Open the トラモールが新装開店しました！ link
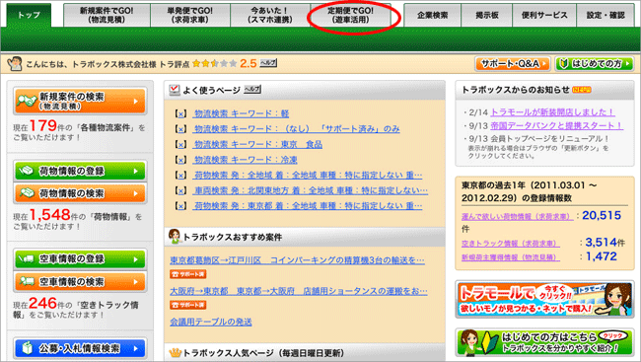This screenshot has width=641, height=362. coord(552,112)
